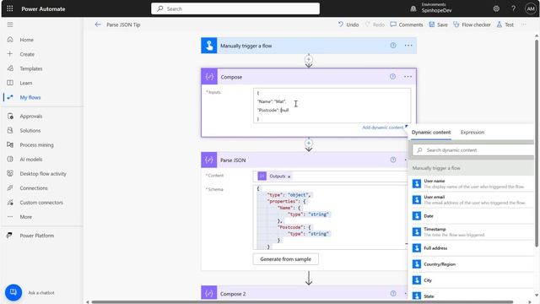Click the AI models icon
This screenshot has width=540, height=304.
tap(10, 160)
